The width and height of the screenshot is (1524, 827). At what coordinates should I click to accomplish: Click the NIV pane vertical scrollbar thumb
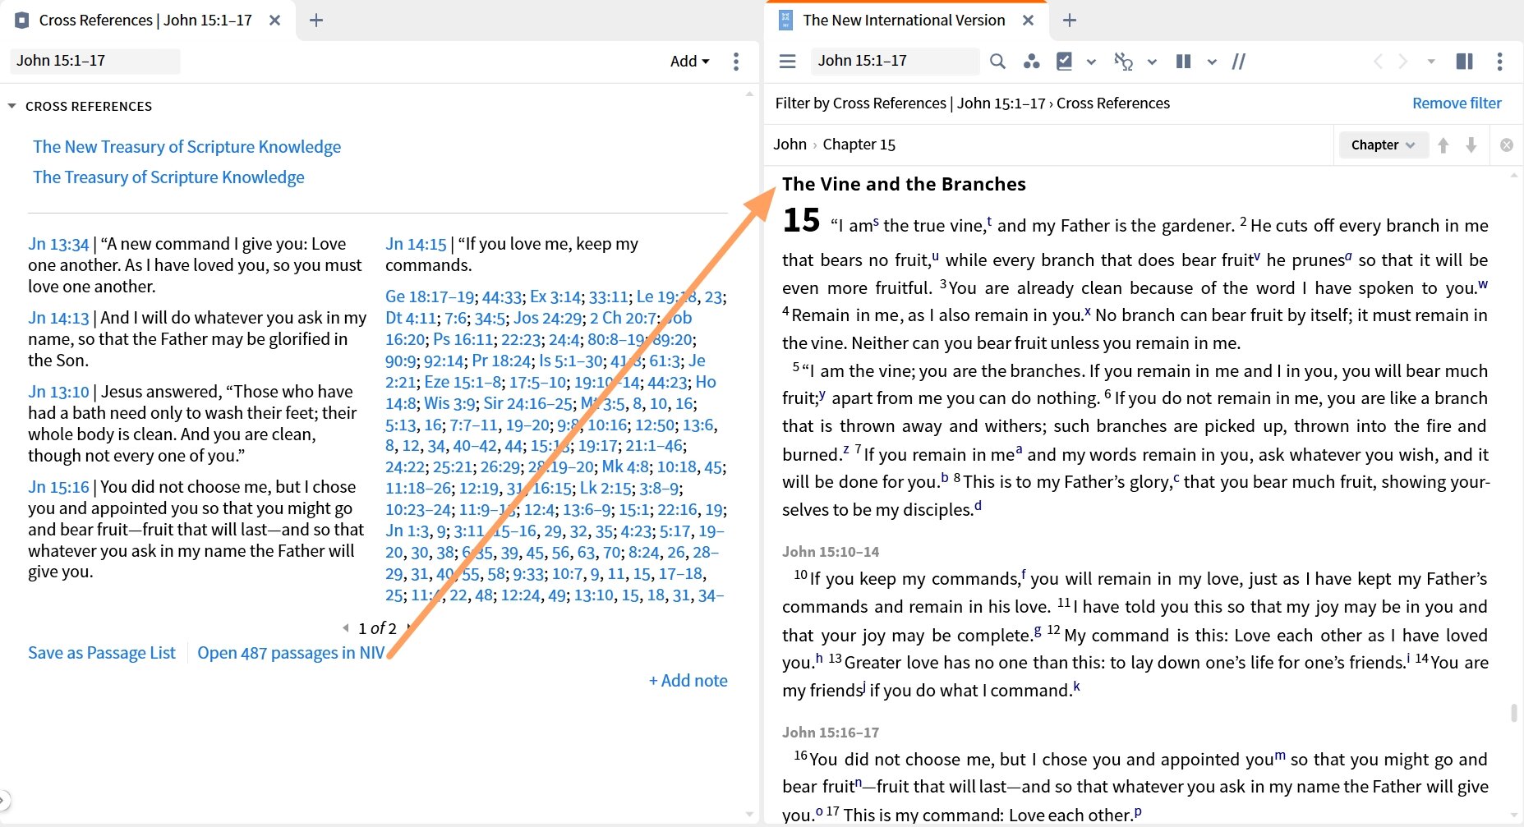click(1514, 712)
